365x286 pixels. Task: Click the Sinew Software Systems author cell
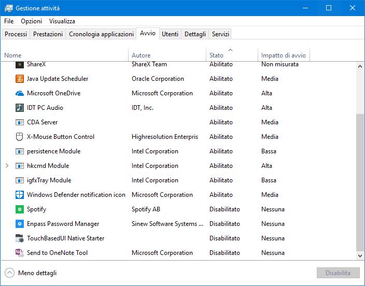coord(167,224)
